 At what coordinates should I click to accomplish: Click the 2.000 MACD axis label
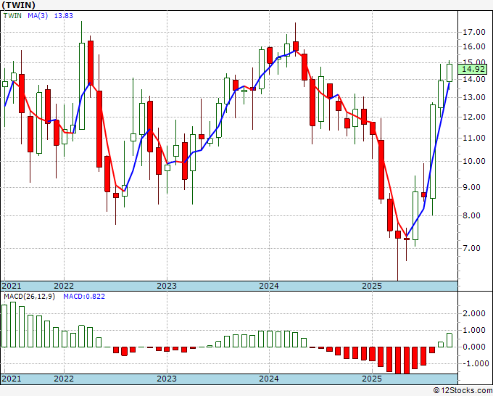point(474,313)
